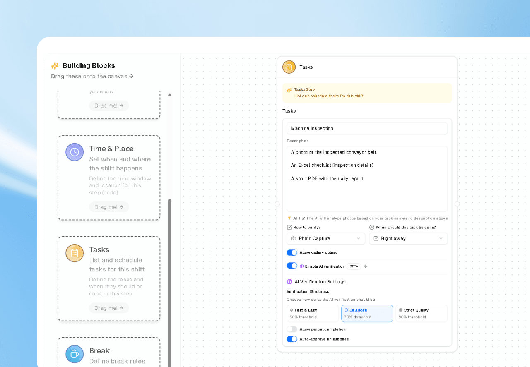
Task: Click the lightbulb AI Tip icon
Action: coord(289,218)
